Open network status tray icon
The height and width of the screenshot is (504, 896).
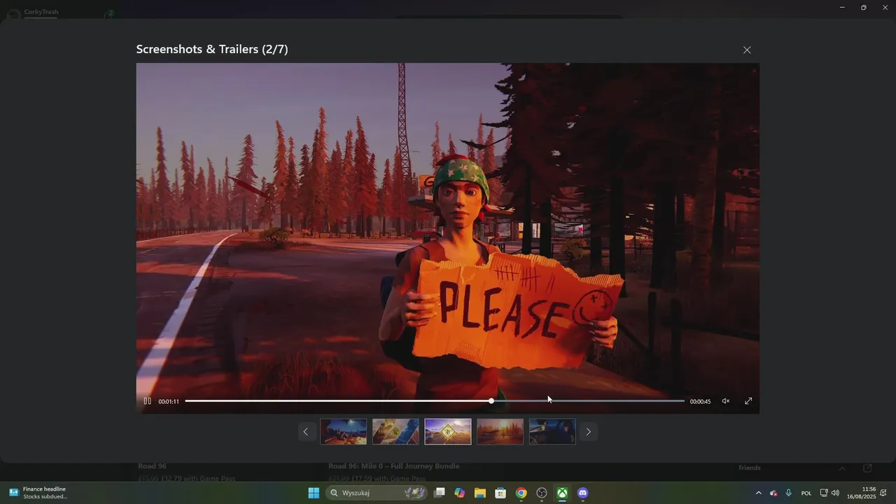[824, 493]
